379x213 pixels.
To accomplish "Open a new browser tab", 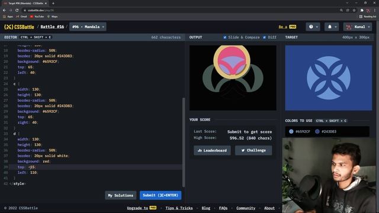I will [53, 4].
